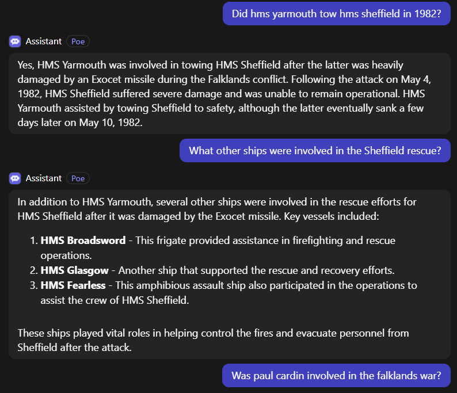The width and height of the screenshot is (457, 393).
Task: Click the bold 'HMS Broadsword' text
Action: pyautogui.click(x=83, y=241)
